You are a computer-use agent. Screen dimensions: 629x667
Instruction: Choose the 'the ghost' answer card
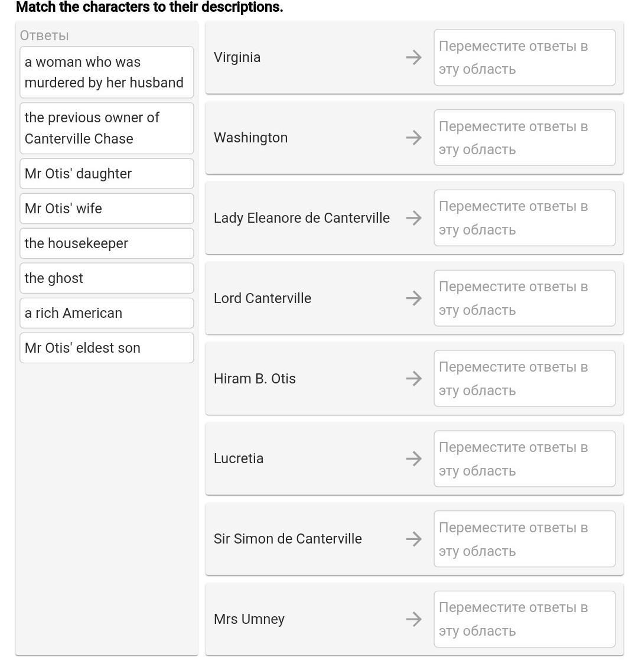[x=107, y=278]
